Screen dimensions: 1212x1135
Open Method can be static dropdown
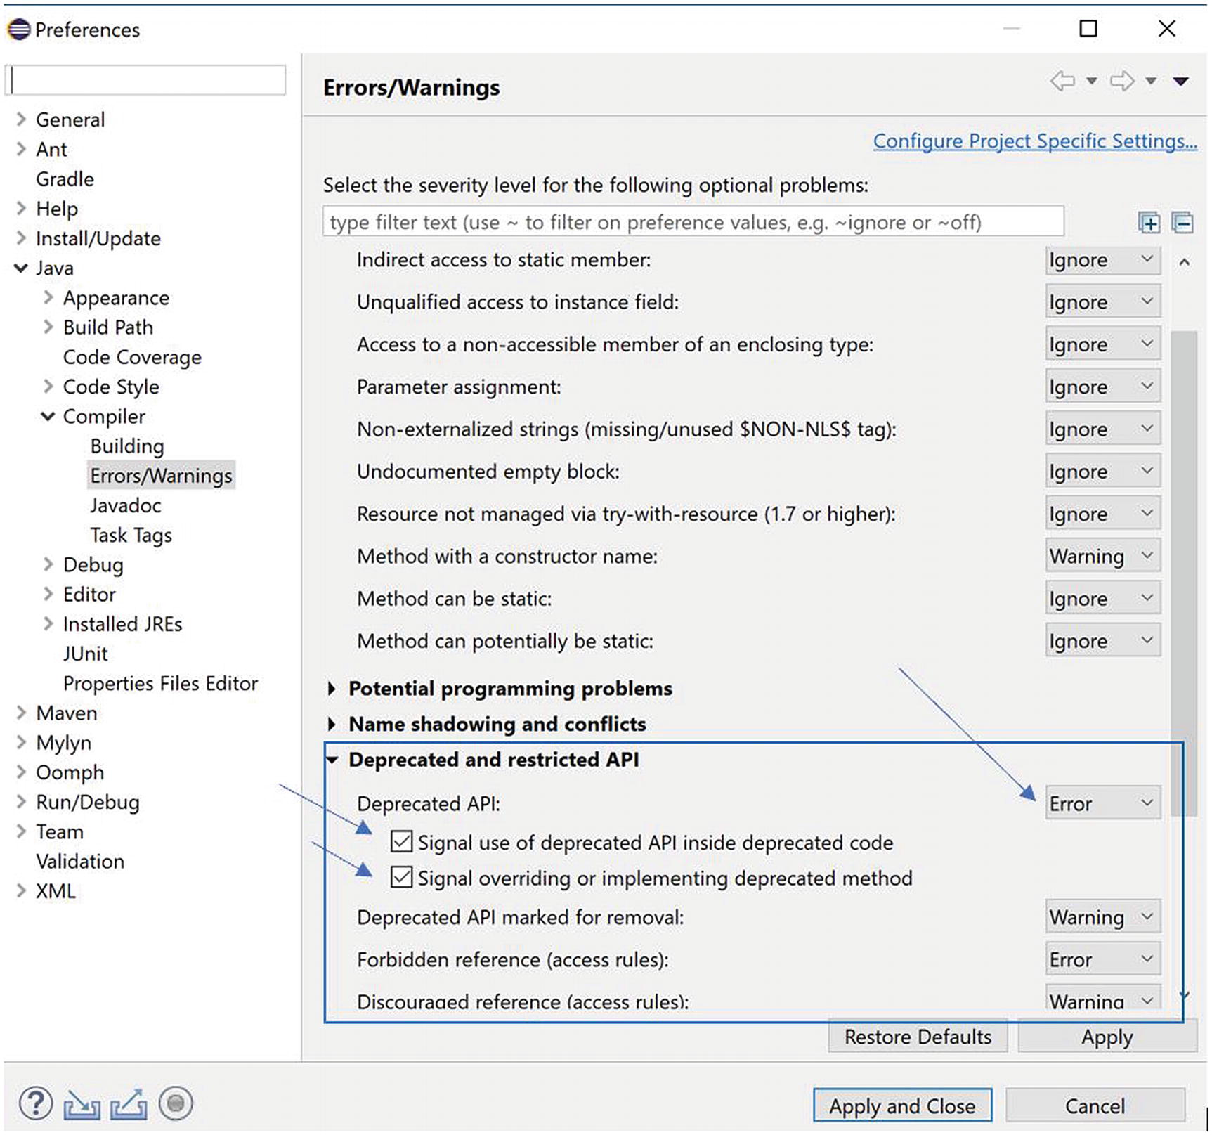pos(1102,598)
